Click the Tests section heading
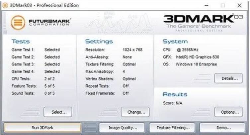Image resolution: width=250 pixels, height=135 pixels. tap(21, 41)
